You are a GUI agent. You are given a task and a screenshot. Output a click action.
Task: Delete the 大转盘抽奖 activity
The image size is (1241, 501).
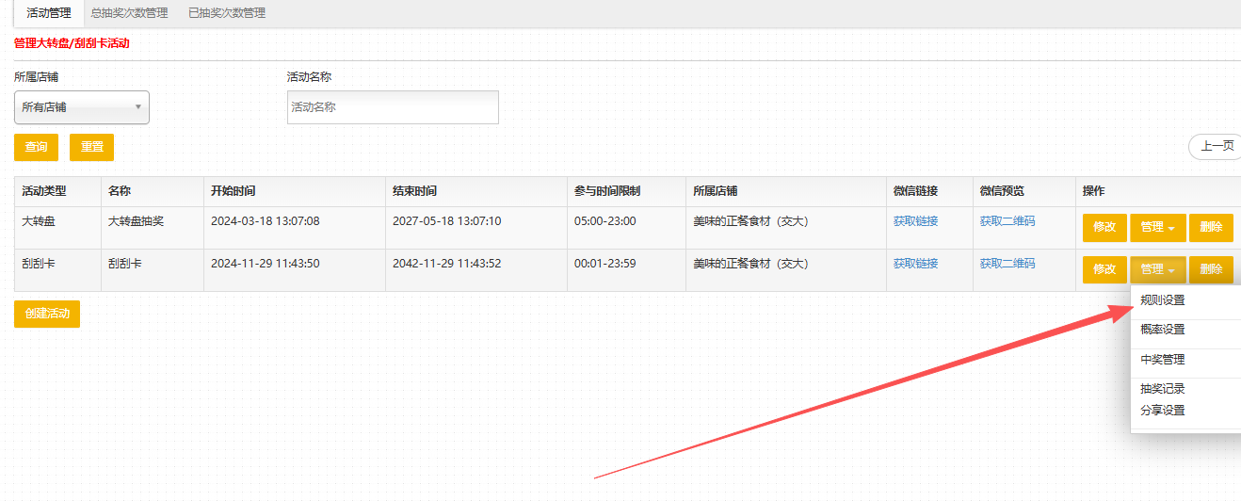pos(1211,227)
